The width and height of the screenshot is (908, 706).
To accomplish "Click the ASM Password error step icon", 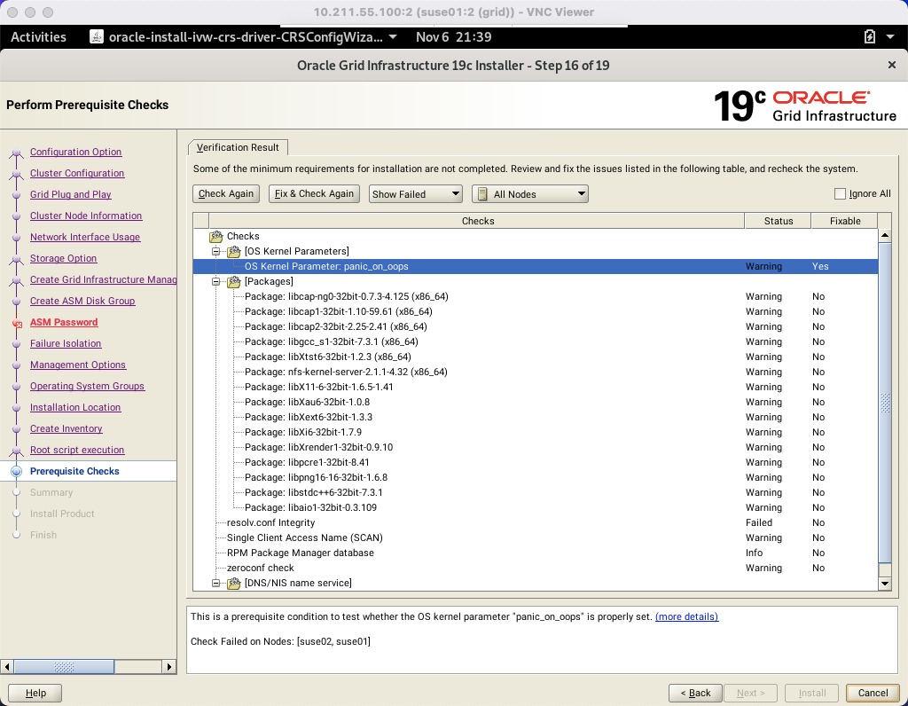I will pyautogui.click(x=17, y=323).
